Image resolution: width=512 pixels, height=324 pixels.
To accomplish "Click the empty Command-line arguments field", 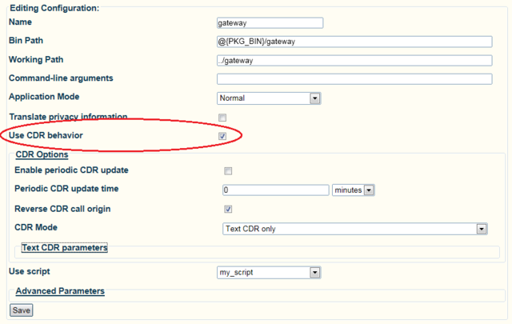I will point(354,78).
